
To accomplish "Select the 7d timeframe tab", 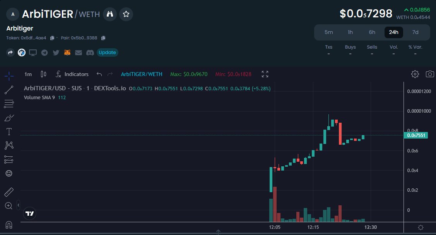I will [415, 32].
